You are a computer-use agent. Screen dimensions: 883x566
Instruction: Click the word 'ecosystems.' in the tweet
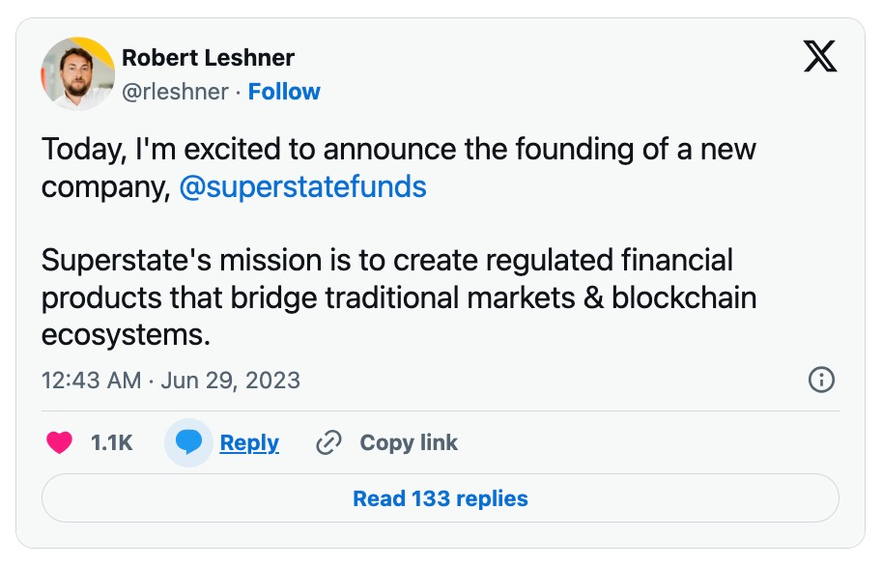126,334
